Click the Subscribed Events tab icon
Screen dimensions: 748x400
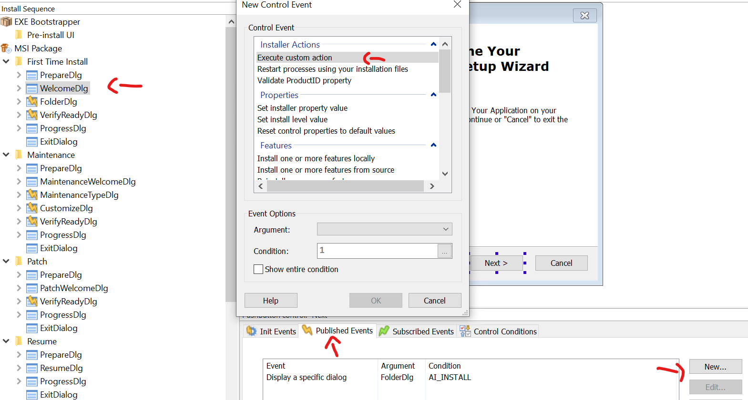tap(384, 331)
